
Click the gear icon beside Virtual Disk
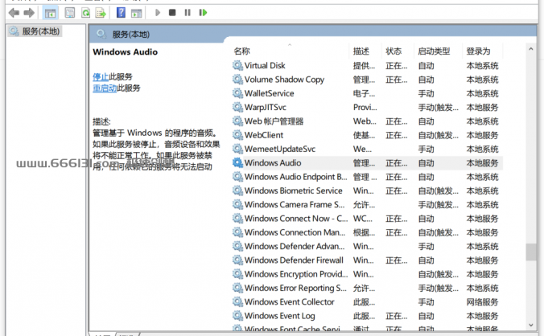(x=237, y=65)
